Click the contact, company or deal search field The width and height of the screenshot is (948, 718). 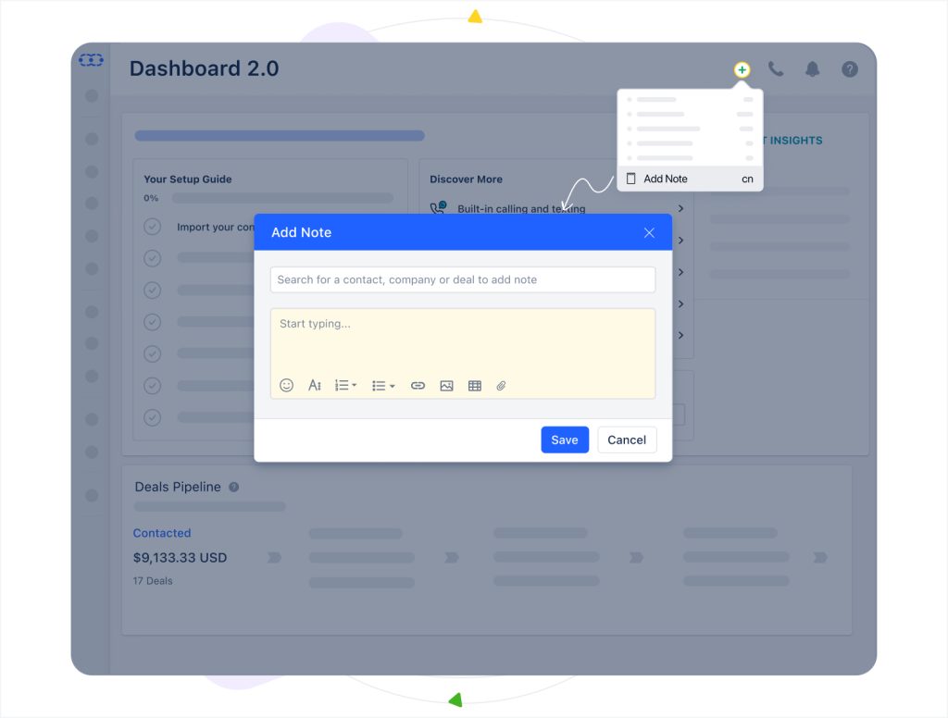(x=463, y=279)
